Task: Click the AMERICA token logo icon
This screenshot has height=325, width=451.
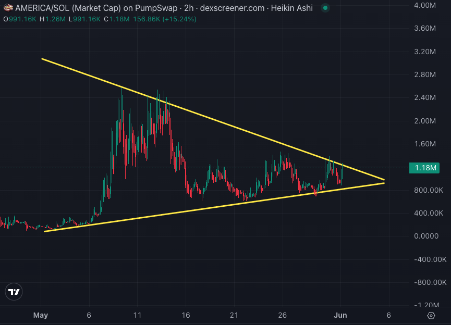Action: pyautogui.click(x=8, y=8)
